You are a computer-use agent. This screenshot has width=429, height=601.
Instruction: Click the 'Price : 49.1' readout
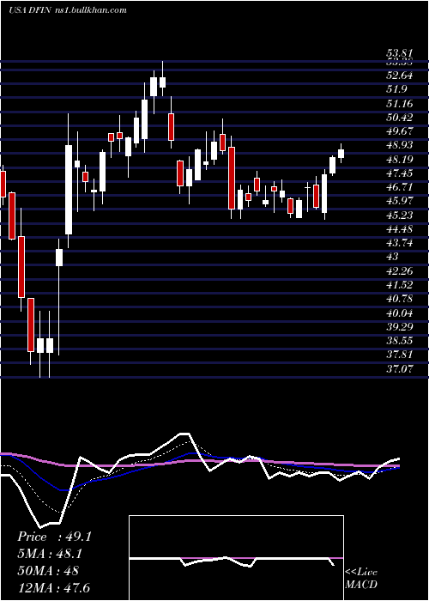point(54,537)
